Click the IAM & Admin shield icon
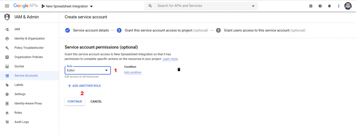The height and width of the screenshot is (135, 356). point(7,17)
